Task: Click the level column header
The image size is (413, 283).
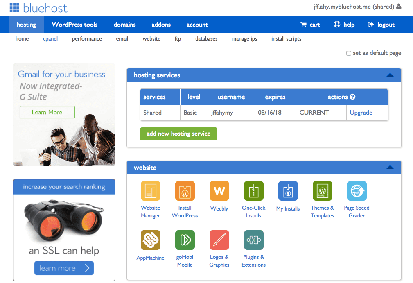Action: (194, 97)
